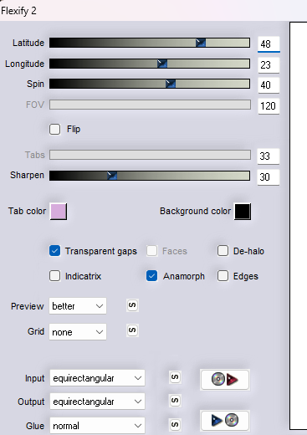Open the black Background color swatch
Viewport: 307px width, 435px height.
pyautogui.click(x=243, y=212)
